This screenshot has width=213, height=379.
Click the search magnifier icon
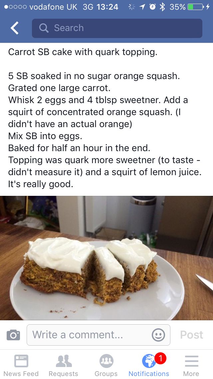coord(44,28)
